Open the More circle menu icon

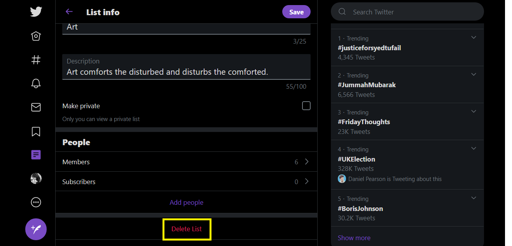pyautogui.click(x=36, y=202)
